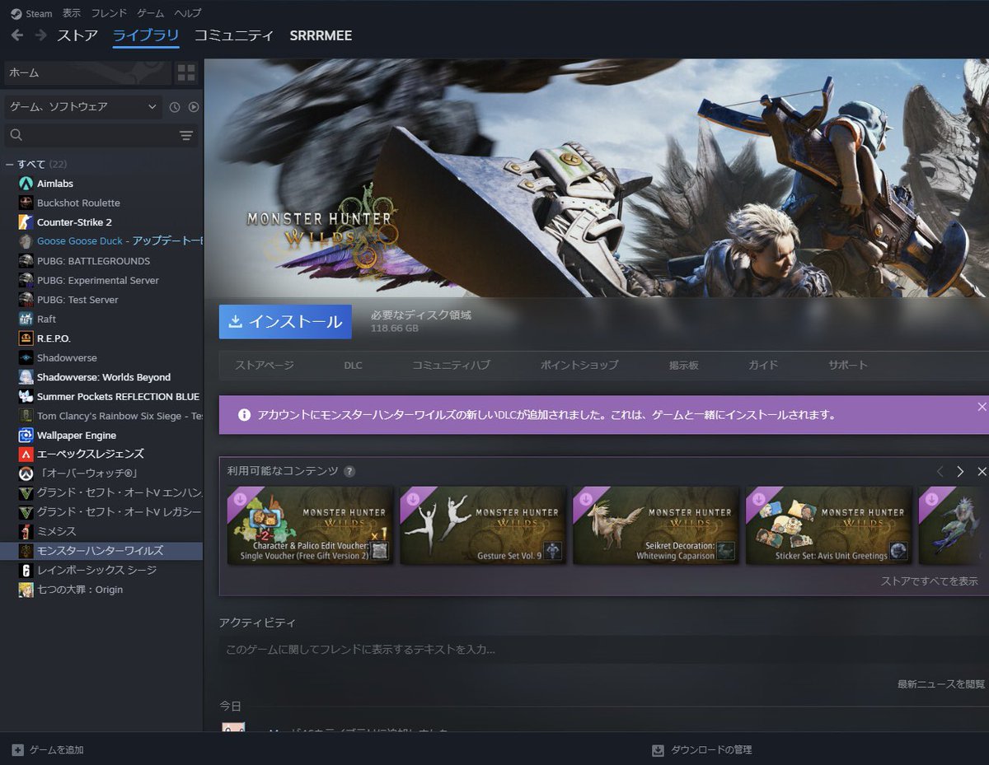Click the レインボーシックス シージ icon
Viewport: 989px width, 765px height.
pos(26,571)
